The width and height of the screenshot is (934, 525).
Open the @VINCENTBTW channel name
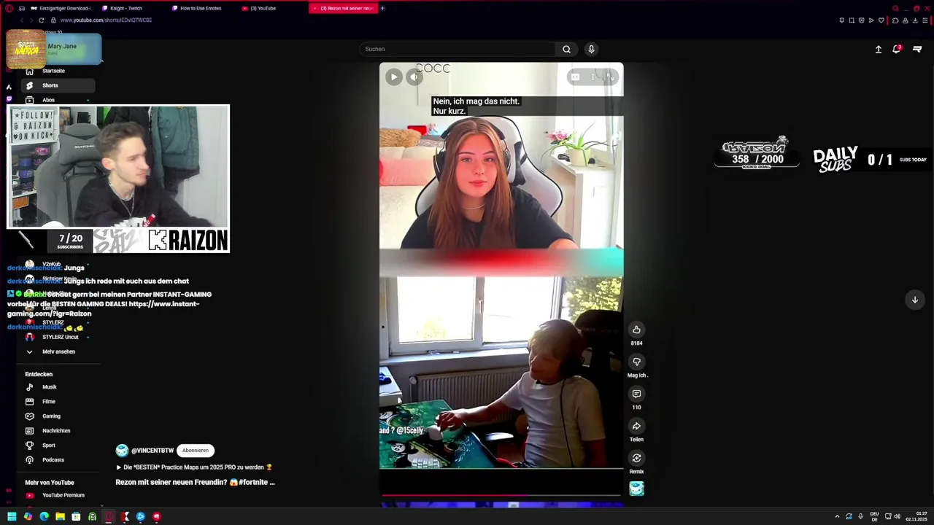152,451
